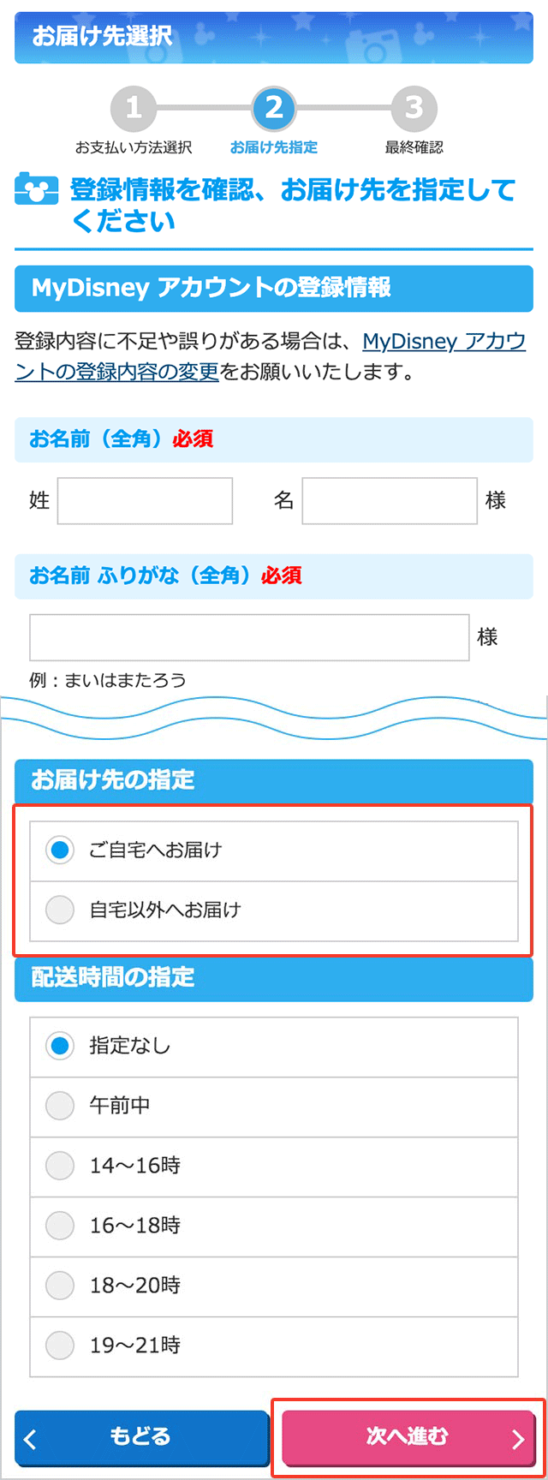Click the もどる button
Viewport: 548px width, 1480px height.
point(142,1438)
